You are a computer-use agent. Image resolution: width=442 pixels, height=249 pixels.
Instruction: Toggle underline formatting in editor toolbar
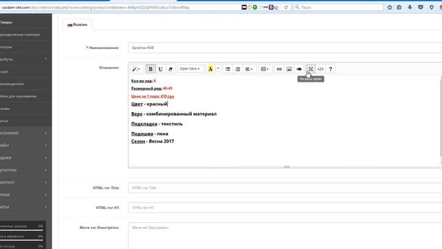pos(160,69)
